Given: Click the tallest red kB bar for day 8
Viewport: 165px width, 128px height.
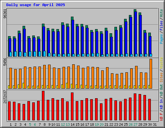Looking at the screenshot, I should (43, 106).
